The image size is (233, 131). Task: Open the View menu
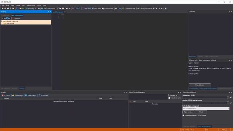12,5
